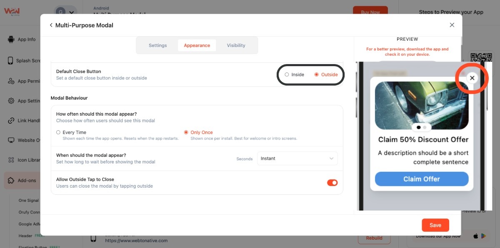
Task: Click the App Info Android icon
Action: point(11,40)
